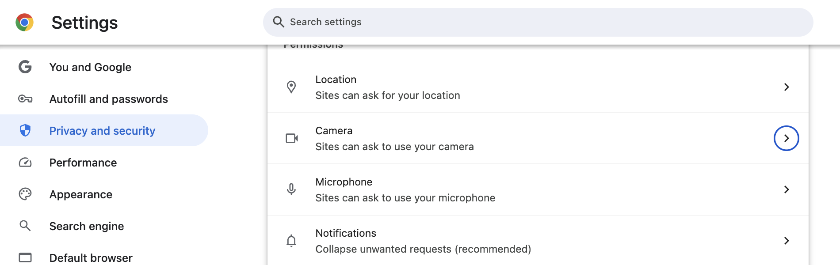The height and width of the screenshot is (265, 840).
Task: Open You and Google section
Action: [90, 67]
